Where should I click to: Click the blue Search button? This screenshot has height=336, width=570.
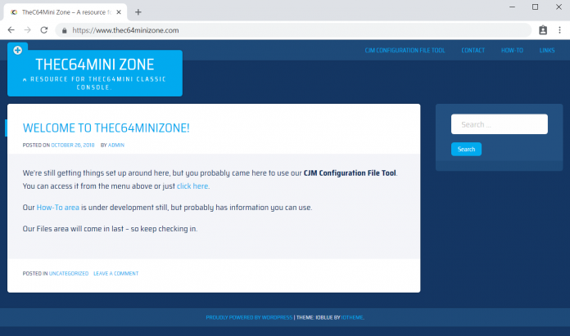[466, 149]
